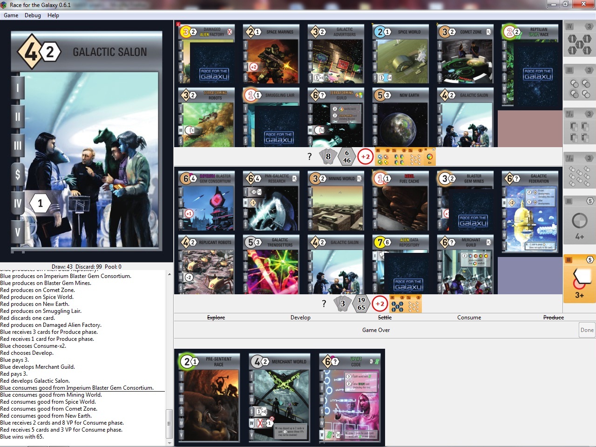Click the question mark icon in Red's status row
Screen dimensions: 596x447
click(309, 156)
